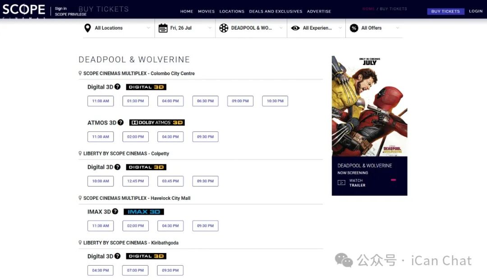The height and width of the screenshot is (280, 487).
Task: Click the calendar icon beside Fri, 26 Jul
Action: 163,28
